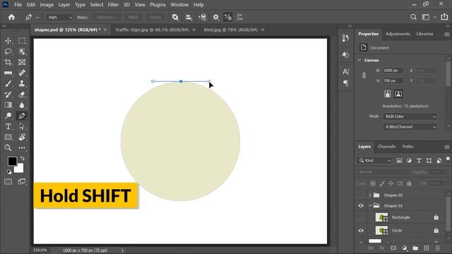Select the Lasso tool
The image size is (452, 254).
[x=8, y=52]
